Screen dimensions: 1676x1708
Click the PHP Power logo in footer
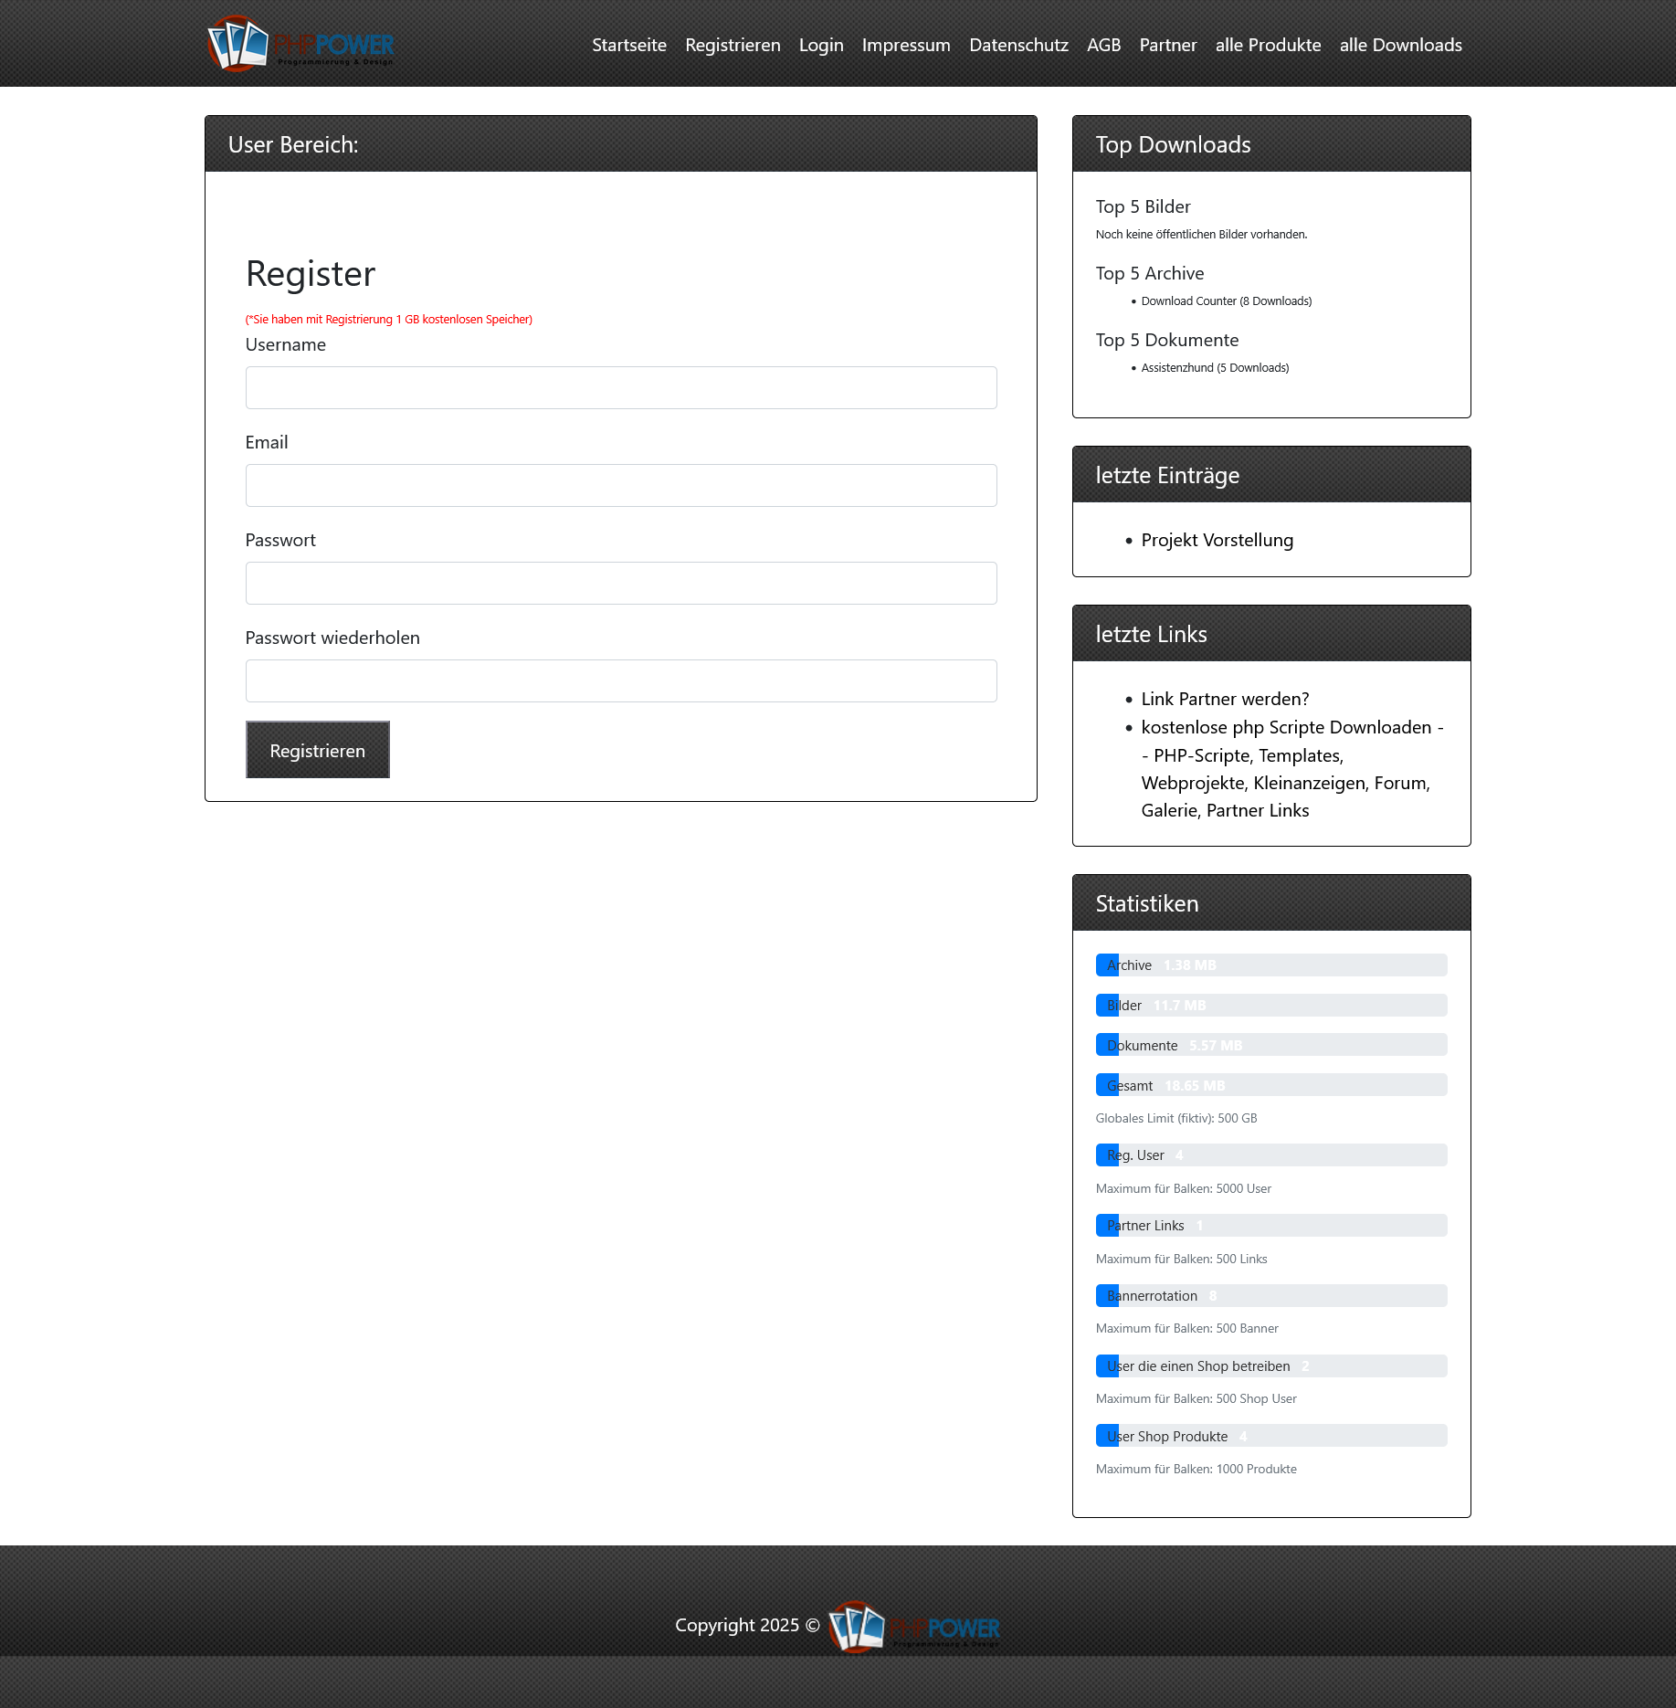tap(913, 1627)
